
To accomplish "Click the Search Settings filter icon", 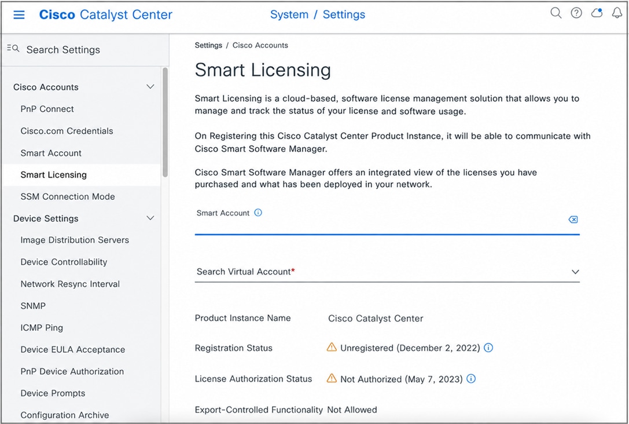I will (13, 49).
